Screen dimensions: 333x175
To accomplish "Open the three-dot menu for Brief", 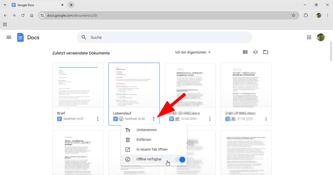I will point(97,119).
